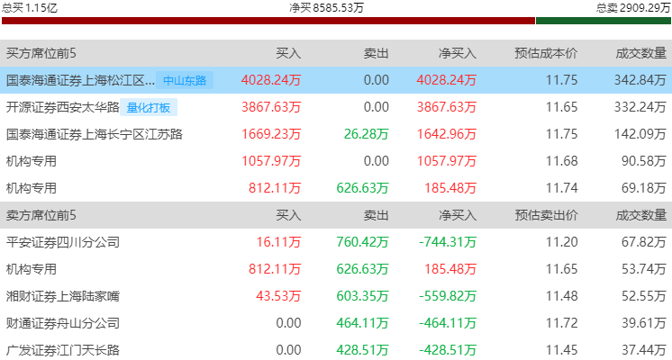
Task: Click the 16.11万 buy amount
Action: 278,242
